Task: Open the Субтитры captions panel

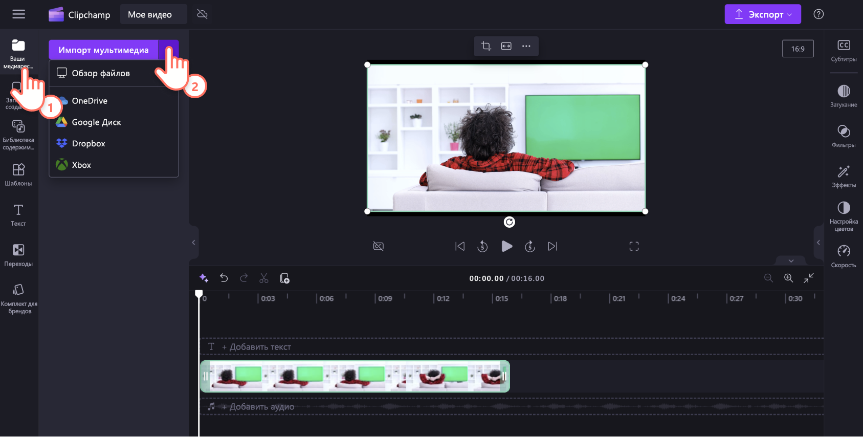Action: 844,51
